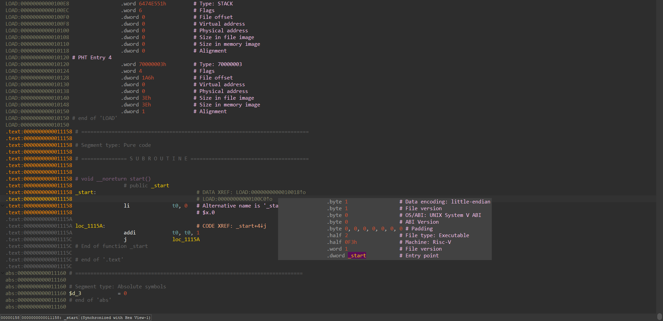Collapse the abs segment fold arrow
Screen dimensions: 663x321
(3, 273)
